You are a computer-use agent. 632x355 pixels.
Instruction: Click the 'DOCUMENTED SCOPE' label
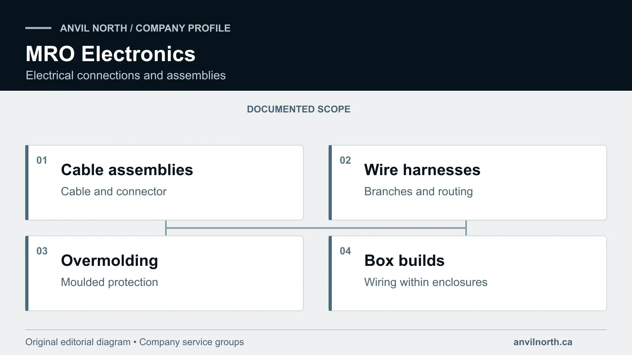299,109
